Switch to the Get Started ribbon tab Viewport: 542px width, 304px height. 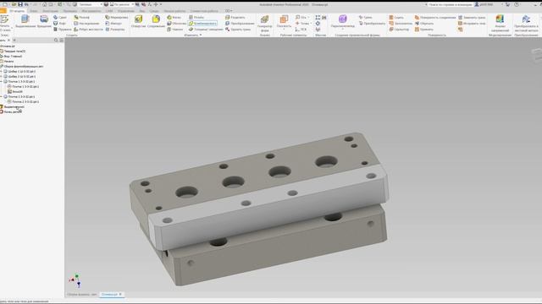pyautogui.click(x=174, y=11)
